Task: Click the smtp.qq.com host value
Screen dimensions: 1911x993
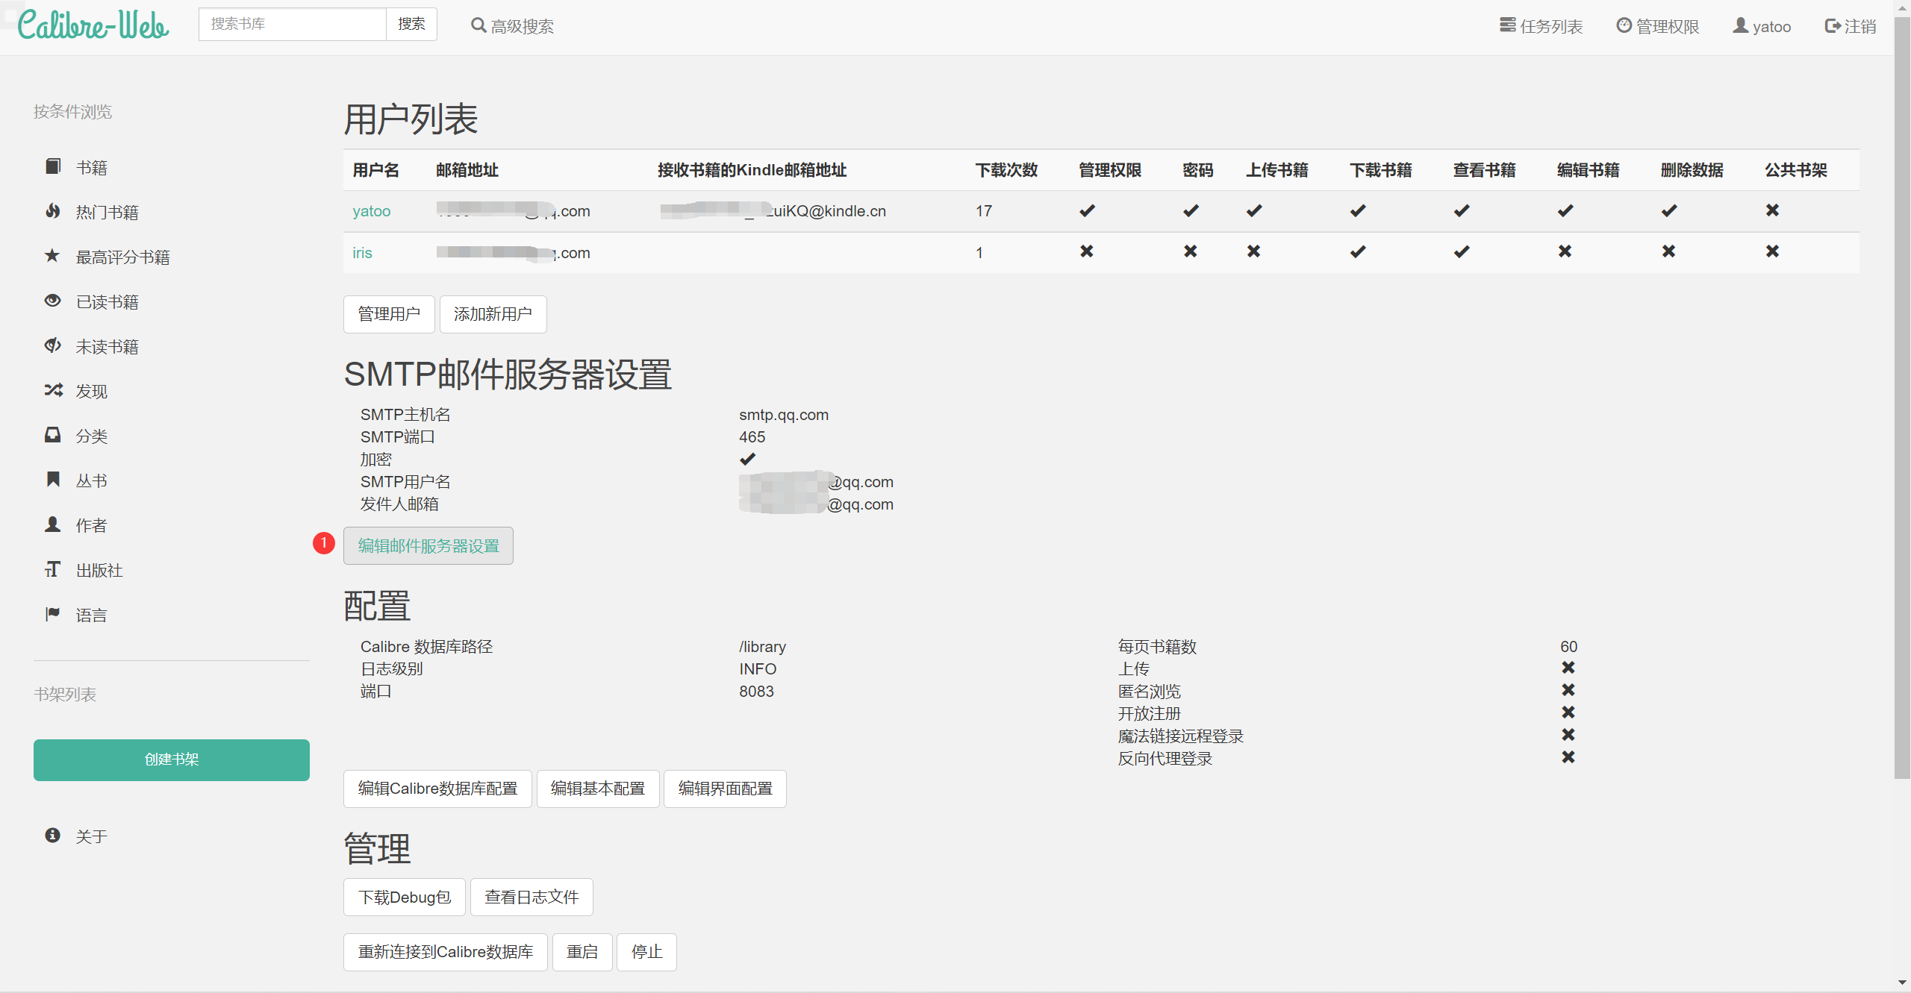Action: click(784, 415)
